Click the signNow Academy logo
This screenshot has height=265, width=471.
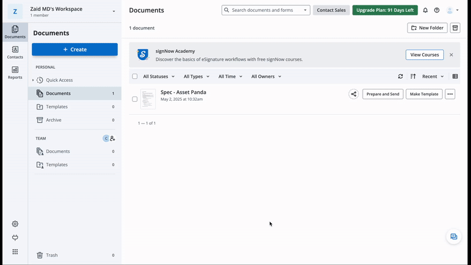[x=142, y=55]
